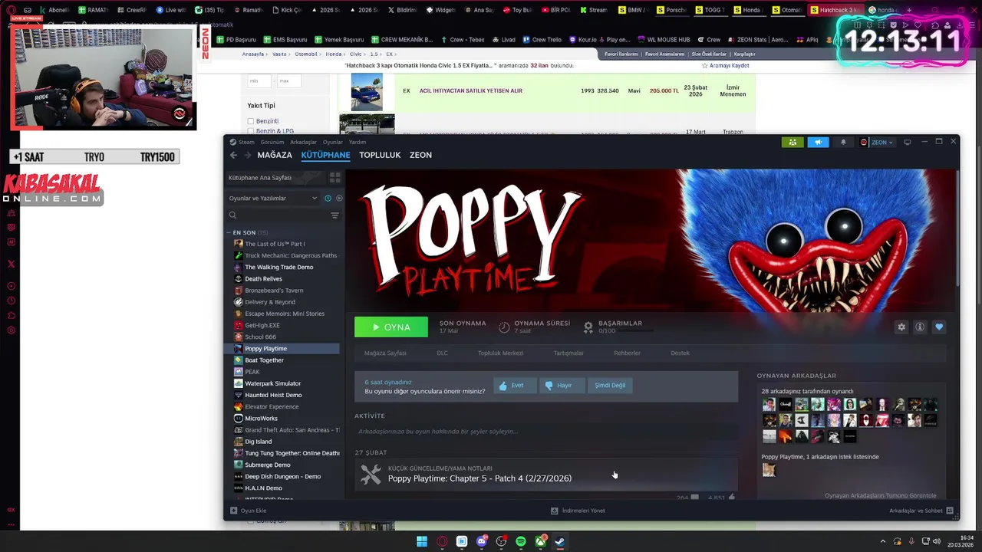
Task: View BAŞARIMLAR achievements progress
Action: coord(618,327)
